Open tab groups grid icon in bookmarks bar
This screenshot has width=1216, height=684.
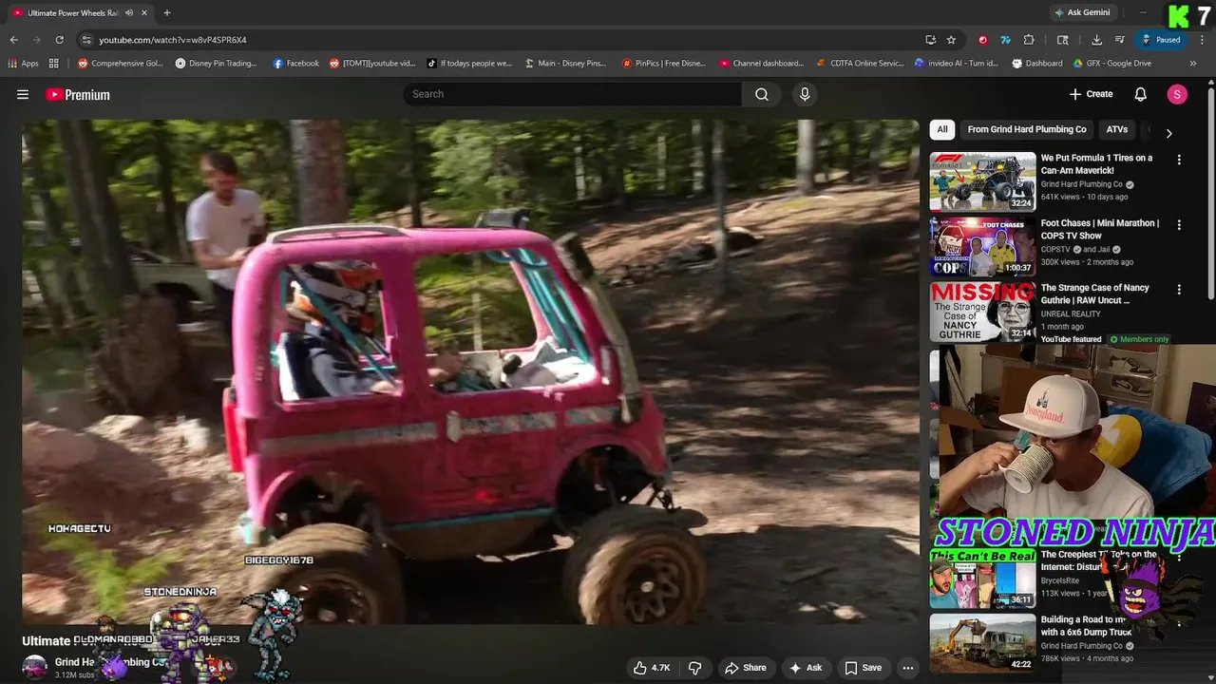(x=54, y=64)
